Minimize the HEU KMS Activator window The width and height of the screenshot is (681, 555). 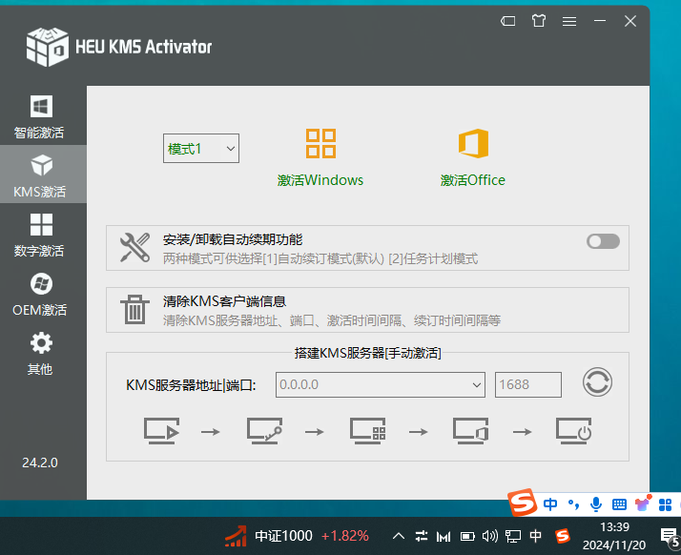tap(600, 21)
